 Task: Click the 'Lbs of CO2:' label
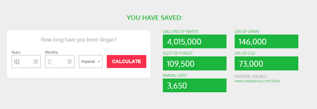[245, 53]
